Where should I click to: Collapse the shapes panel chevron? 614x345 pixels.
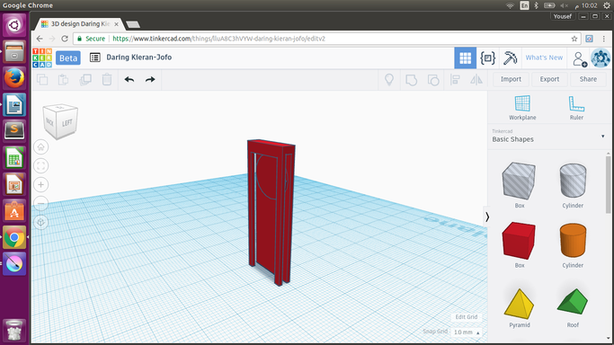(486, 217)
